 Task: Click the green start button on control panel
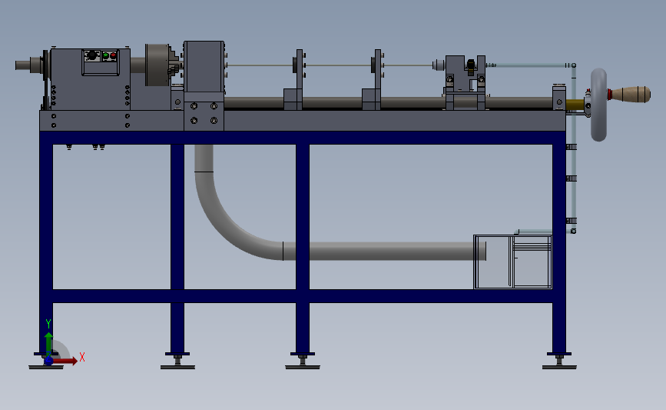[105, 55]
